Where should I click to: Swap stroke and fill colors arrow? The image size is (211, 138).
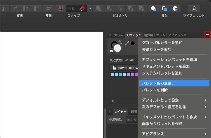(120, 42)
